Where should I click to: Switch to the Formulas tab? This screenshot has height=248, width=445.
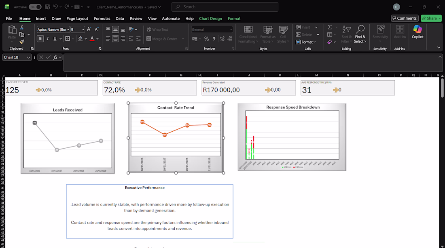pyautogui.click(x=102, y=19)
